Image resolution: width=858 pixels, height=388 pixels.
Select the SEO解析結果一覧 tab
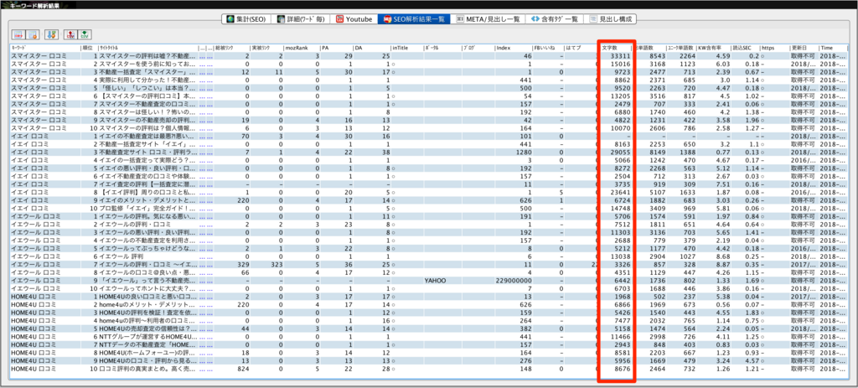(414, 19)
